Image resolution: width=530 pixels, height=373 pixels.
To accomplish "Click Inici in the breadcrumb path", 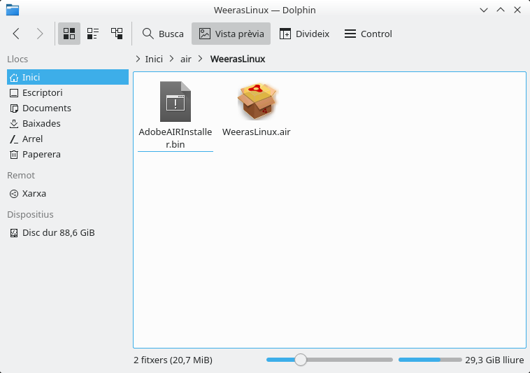I will (154, 59).
